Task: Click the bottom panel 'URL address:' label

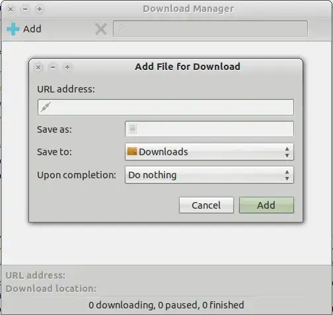Action: pos(36,275)
